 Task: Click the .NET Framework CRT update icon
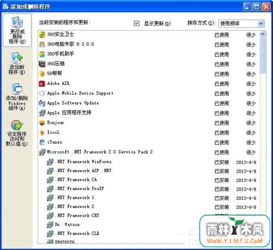[50, 216]
